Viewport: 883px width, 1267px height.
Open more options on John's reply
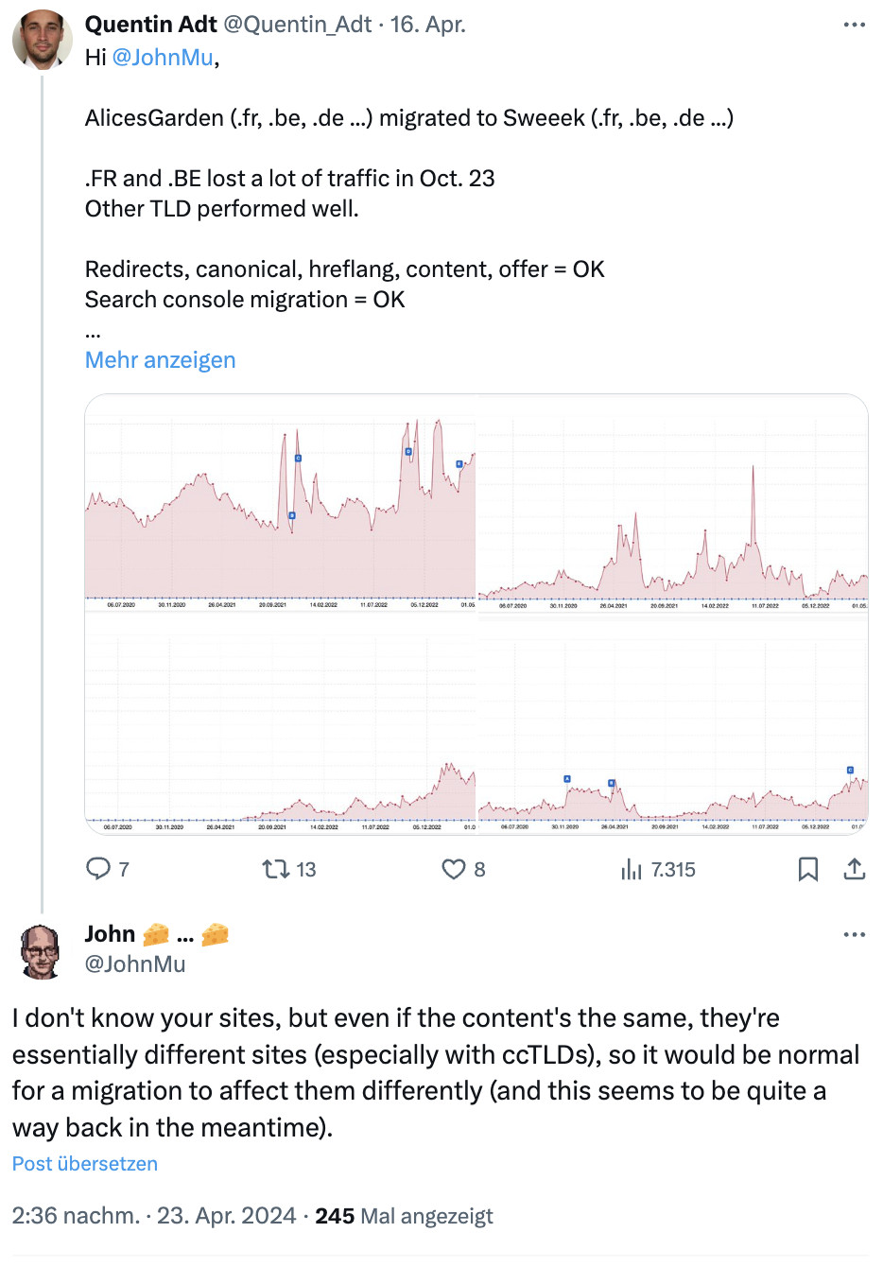pyautogui.click(x=855, y=934)
